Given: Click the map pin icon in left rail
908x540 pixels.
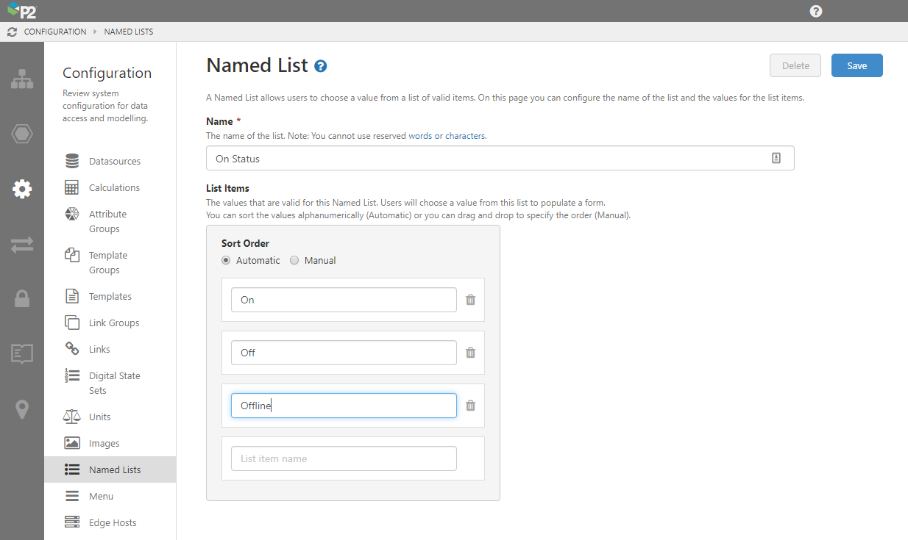Looking at the screenshot, I should pyautogui.click(x=22, y=409).
